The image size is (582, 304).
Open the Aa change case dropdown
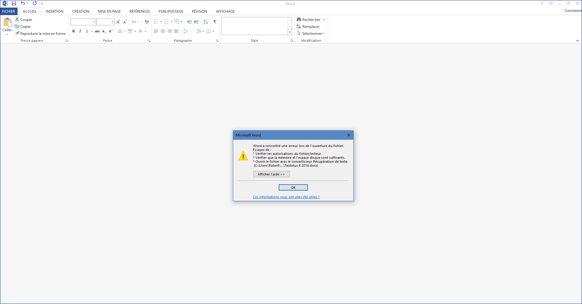[135, 22]
